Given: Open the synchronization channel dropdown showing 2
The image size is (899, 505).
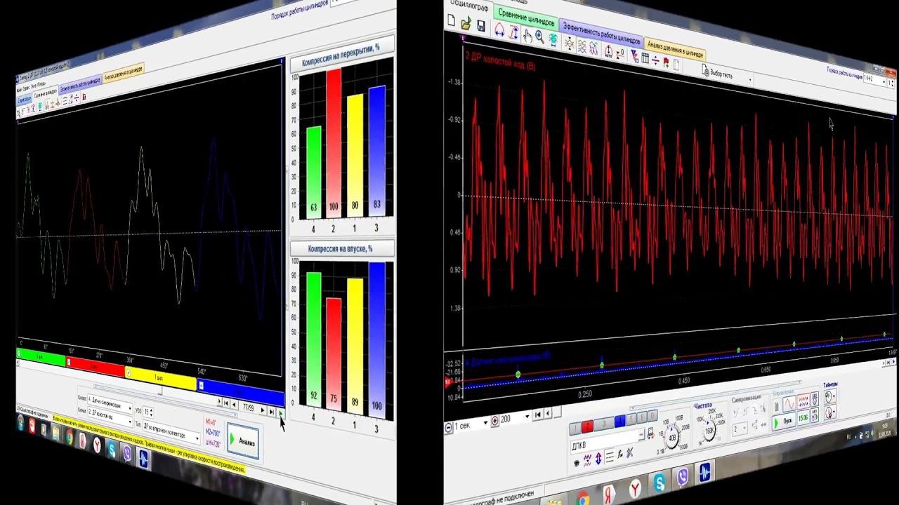Looking at the screenshot, I should point(740,429).
